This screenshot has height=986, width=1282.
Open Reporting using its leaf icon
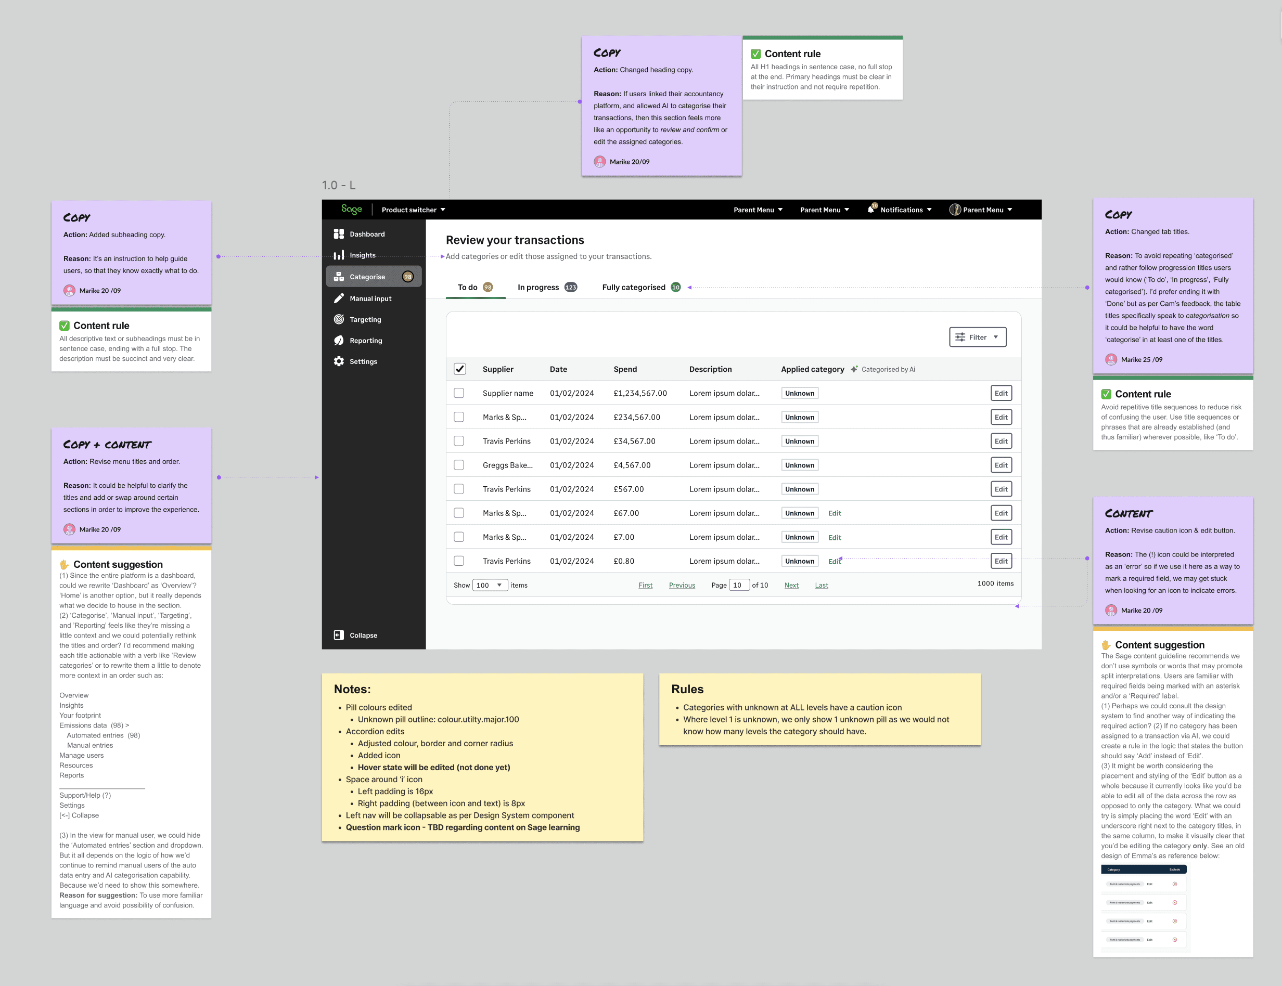click(x=339, y=341)
